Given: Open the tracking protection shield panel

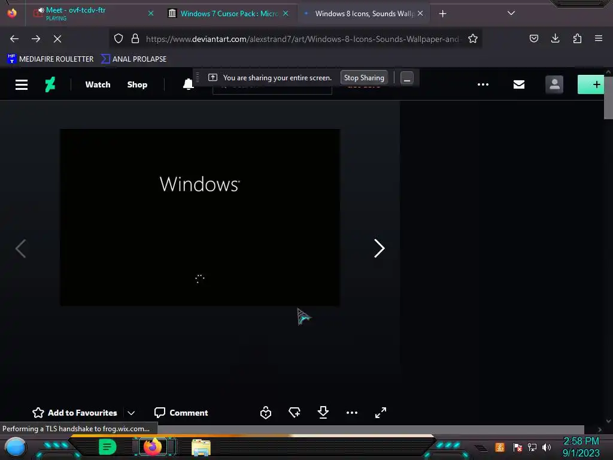Looking at the screenshot, I should click(x=119, y=38).
